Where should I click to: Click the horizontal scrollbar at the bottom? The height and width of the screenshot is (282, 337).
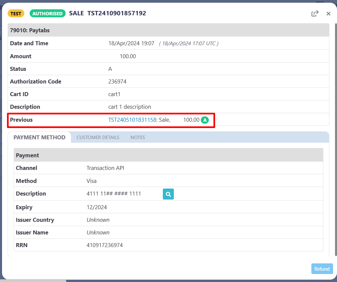[33, 280]
